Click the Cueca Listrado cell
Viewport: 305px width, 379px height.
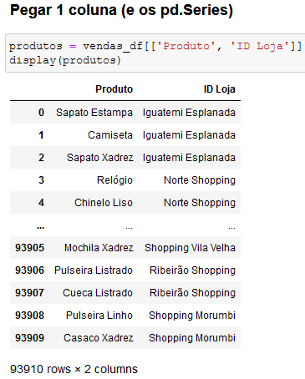click(x=98, y=293)
